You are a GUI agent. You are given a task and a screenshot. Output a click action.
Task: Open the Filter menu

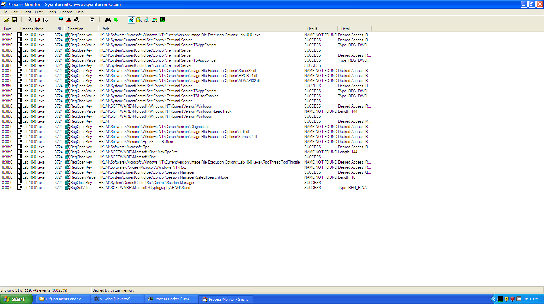[39, 12]
